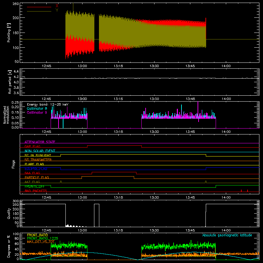This screenshot has height=263, width=263.
Task: Click the raised GAP_FLAG step segment
Action: point(114,145)
